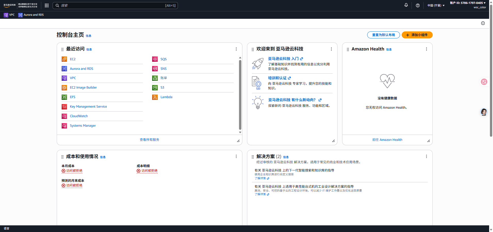Image resolution: width=493 pixels, height=232 pixels.
Task: Click the 成本和使用情况 widget drag handle
Action: (x=62, y=157)
